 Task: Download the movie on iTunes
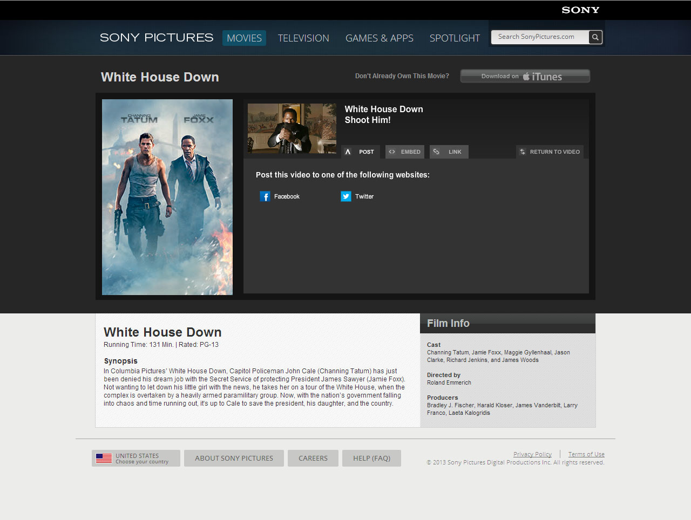point(525,76)
